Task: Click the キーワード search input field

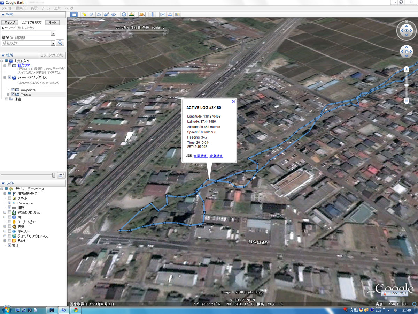Action: click(x=26, y=33)
